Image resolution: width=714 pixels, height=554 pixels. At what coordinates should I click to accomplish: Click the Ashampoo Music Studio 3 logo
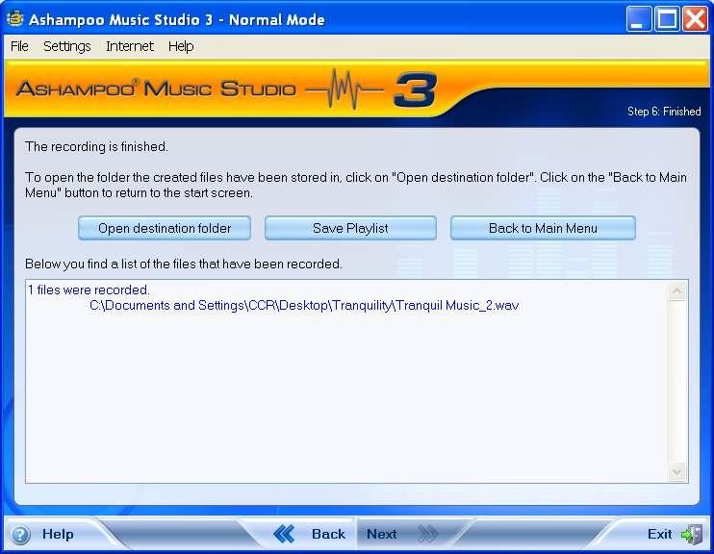pyautogui.click(x=226, y=89)
